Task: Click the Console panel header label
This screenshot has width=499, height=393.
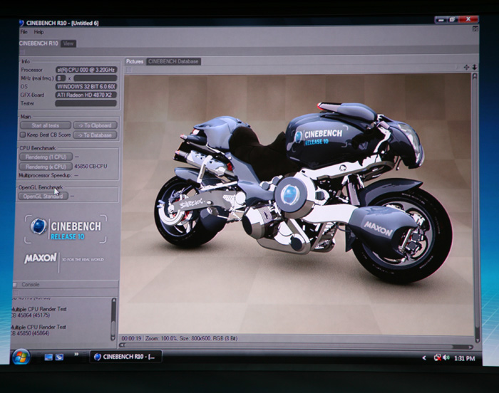Action: pos(31,285)
